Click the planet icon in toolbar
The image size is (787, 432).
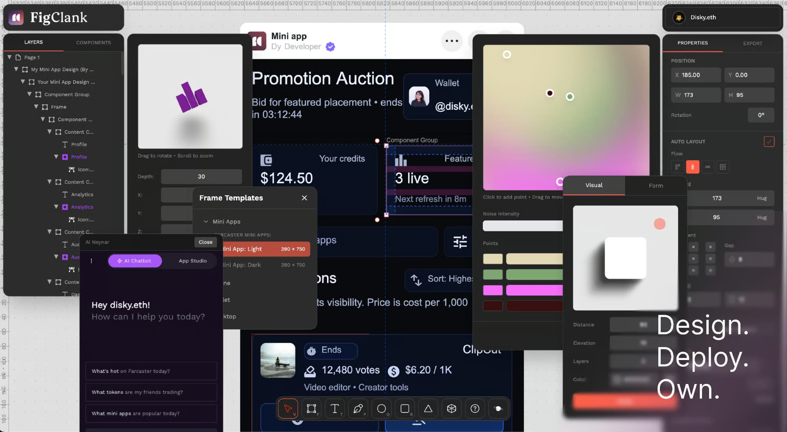pos(498,409)
